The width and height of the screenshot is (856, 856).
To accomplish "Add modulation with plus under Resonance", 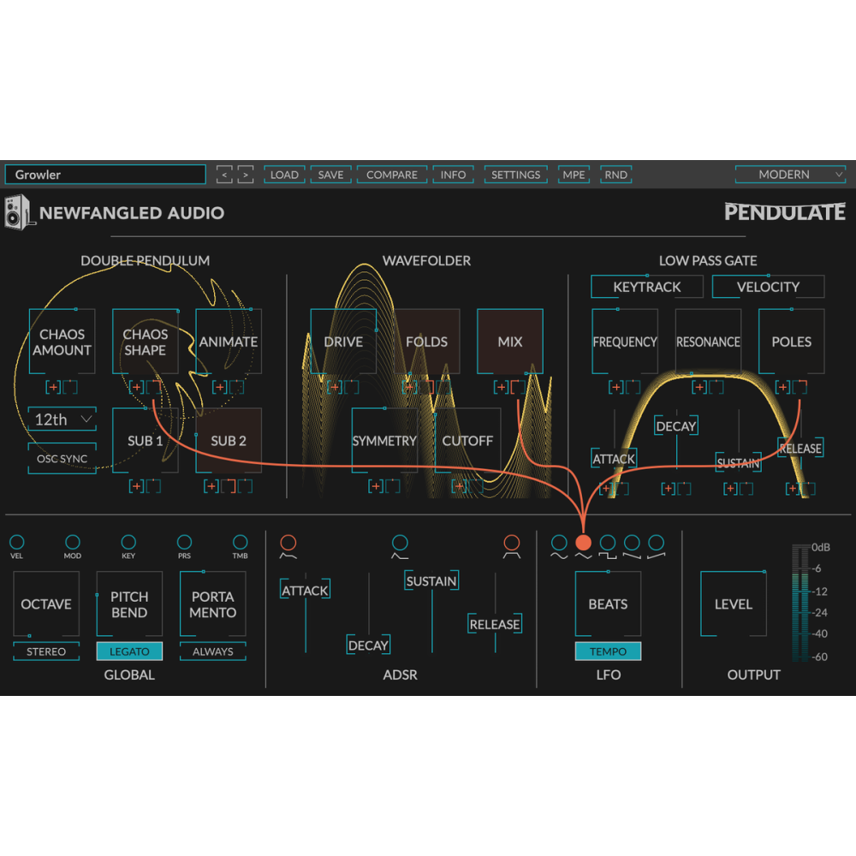I will [699, 387].
